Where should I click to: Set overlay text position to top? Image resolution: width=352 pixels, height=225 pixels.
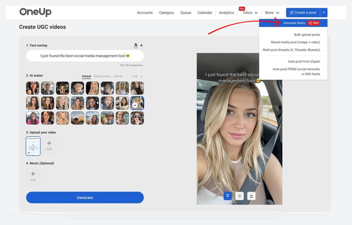[228, 196]
